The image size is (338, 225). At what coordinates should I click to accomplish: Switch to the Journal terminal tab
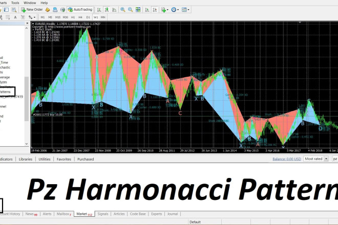(x=173, y=214)
